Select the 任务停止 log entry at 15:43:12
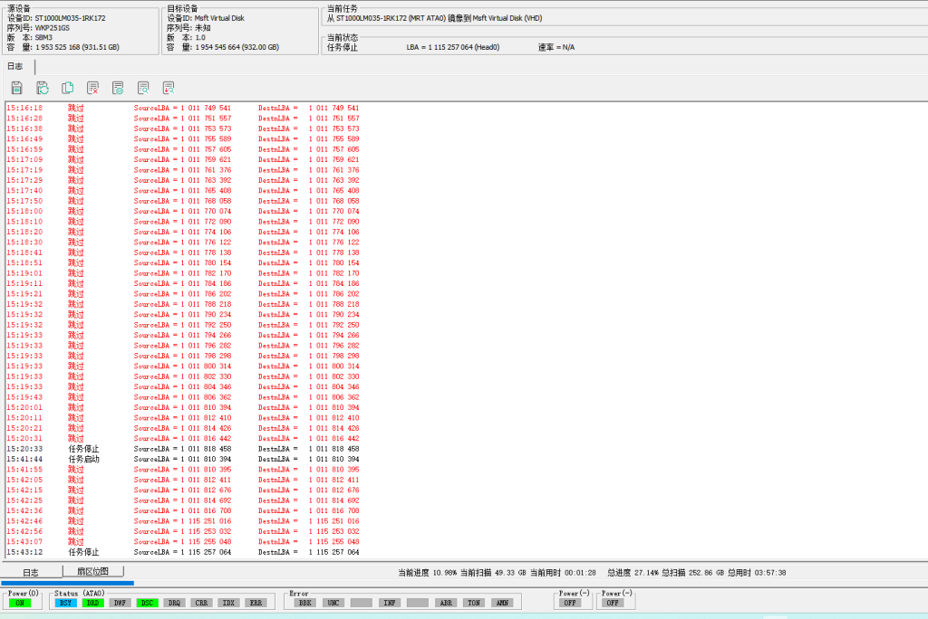928x619 pixels. pyautogui.click(x=84, y=552)
